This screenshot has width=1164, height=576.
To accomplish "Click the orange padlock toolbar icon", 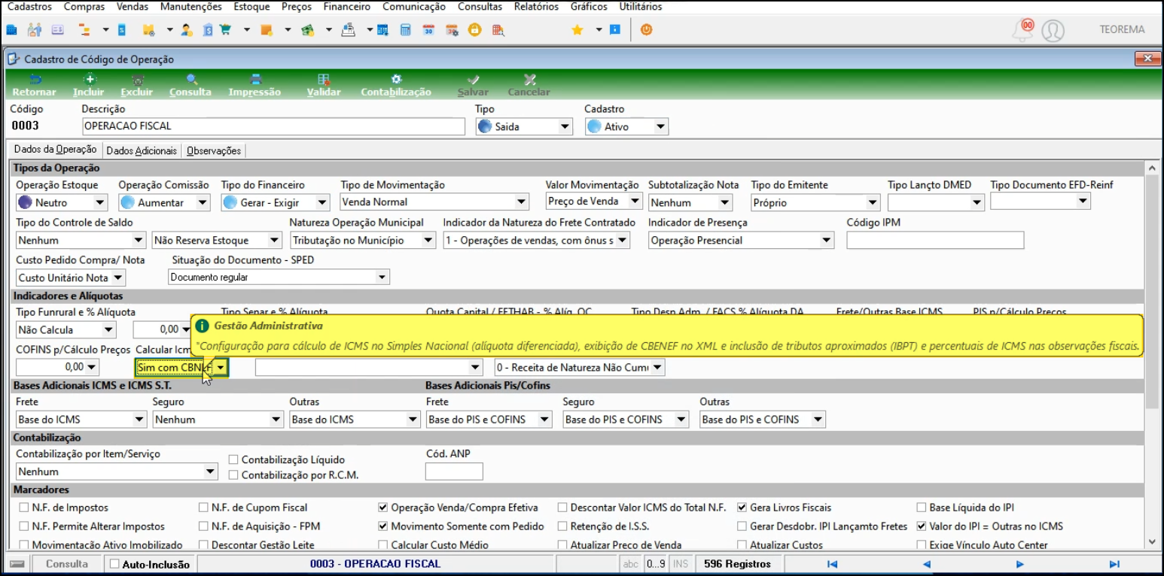I will pos(474,30).
